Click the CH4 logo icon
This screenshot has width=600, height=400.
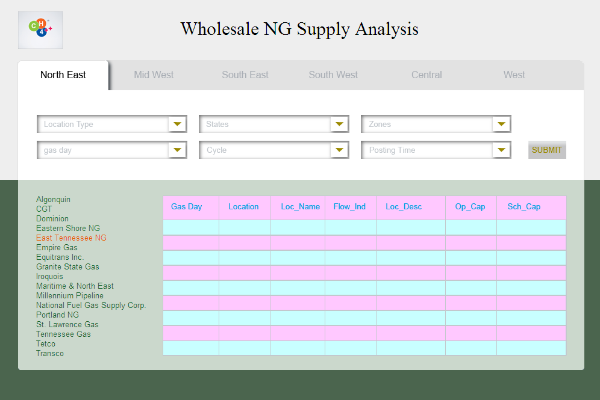point(40,30)
